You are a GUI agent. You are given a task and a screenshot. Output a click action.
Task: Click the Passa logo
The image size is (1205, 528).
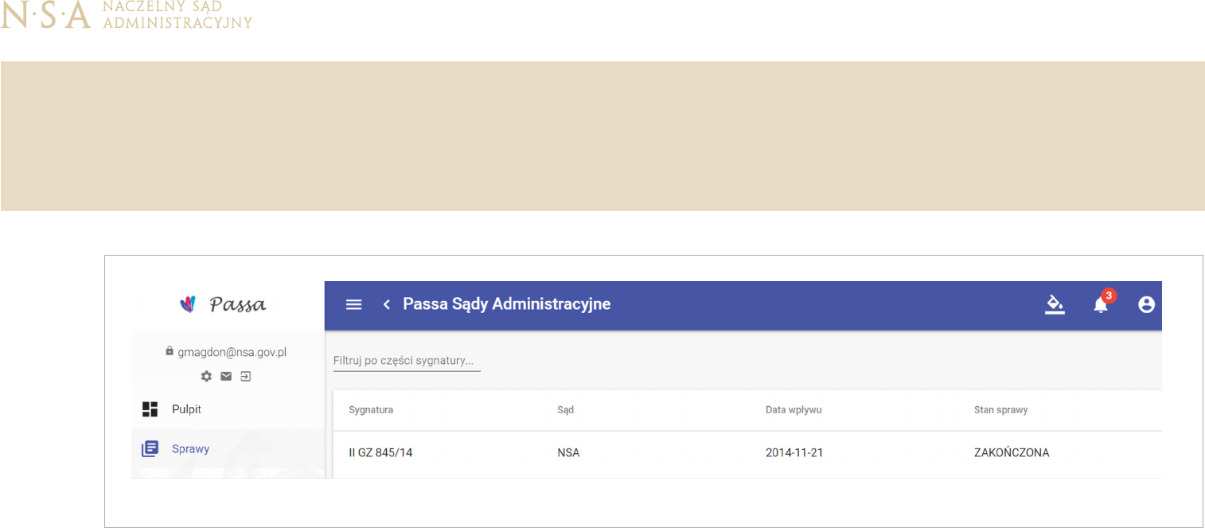(x=224, y=304)
